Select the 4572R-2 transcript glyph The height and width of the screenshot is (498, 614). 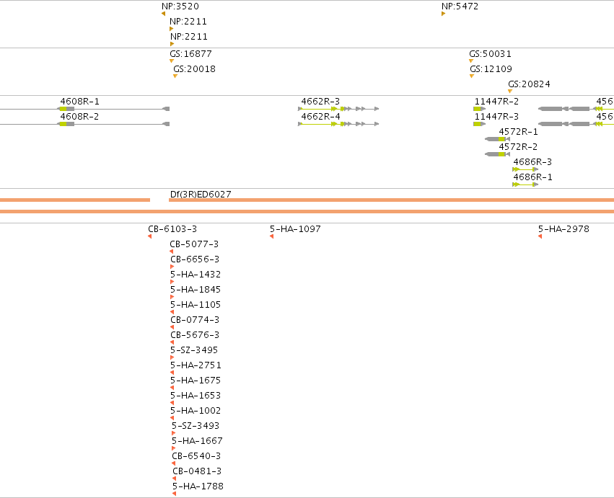497,154
